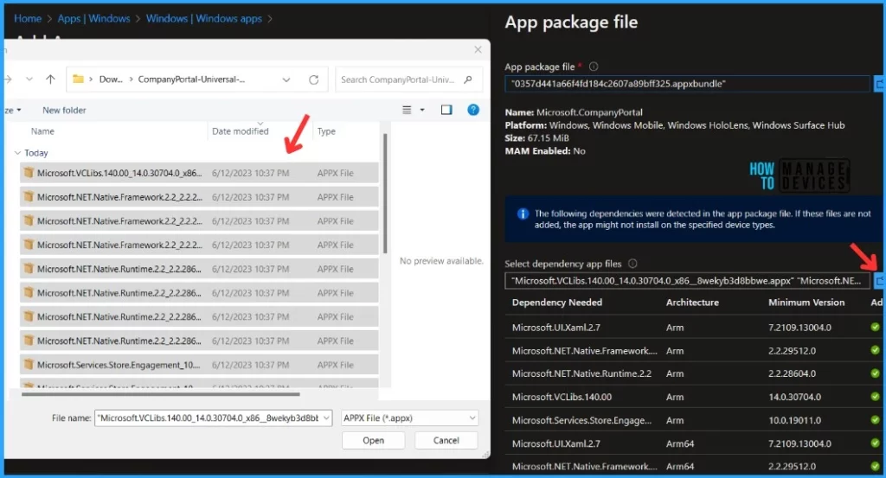Click browse folder icon for dependency app files

click(x=879, y=280)
